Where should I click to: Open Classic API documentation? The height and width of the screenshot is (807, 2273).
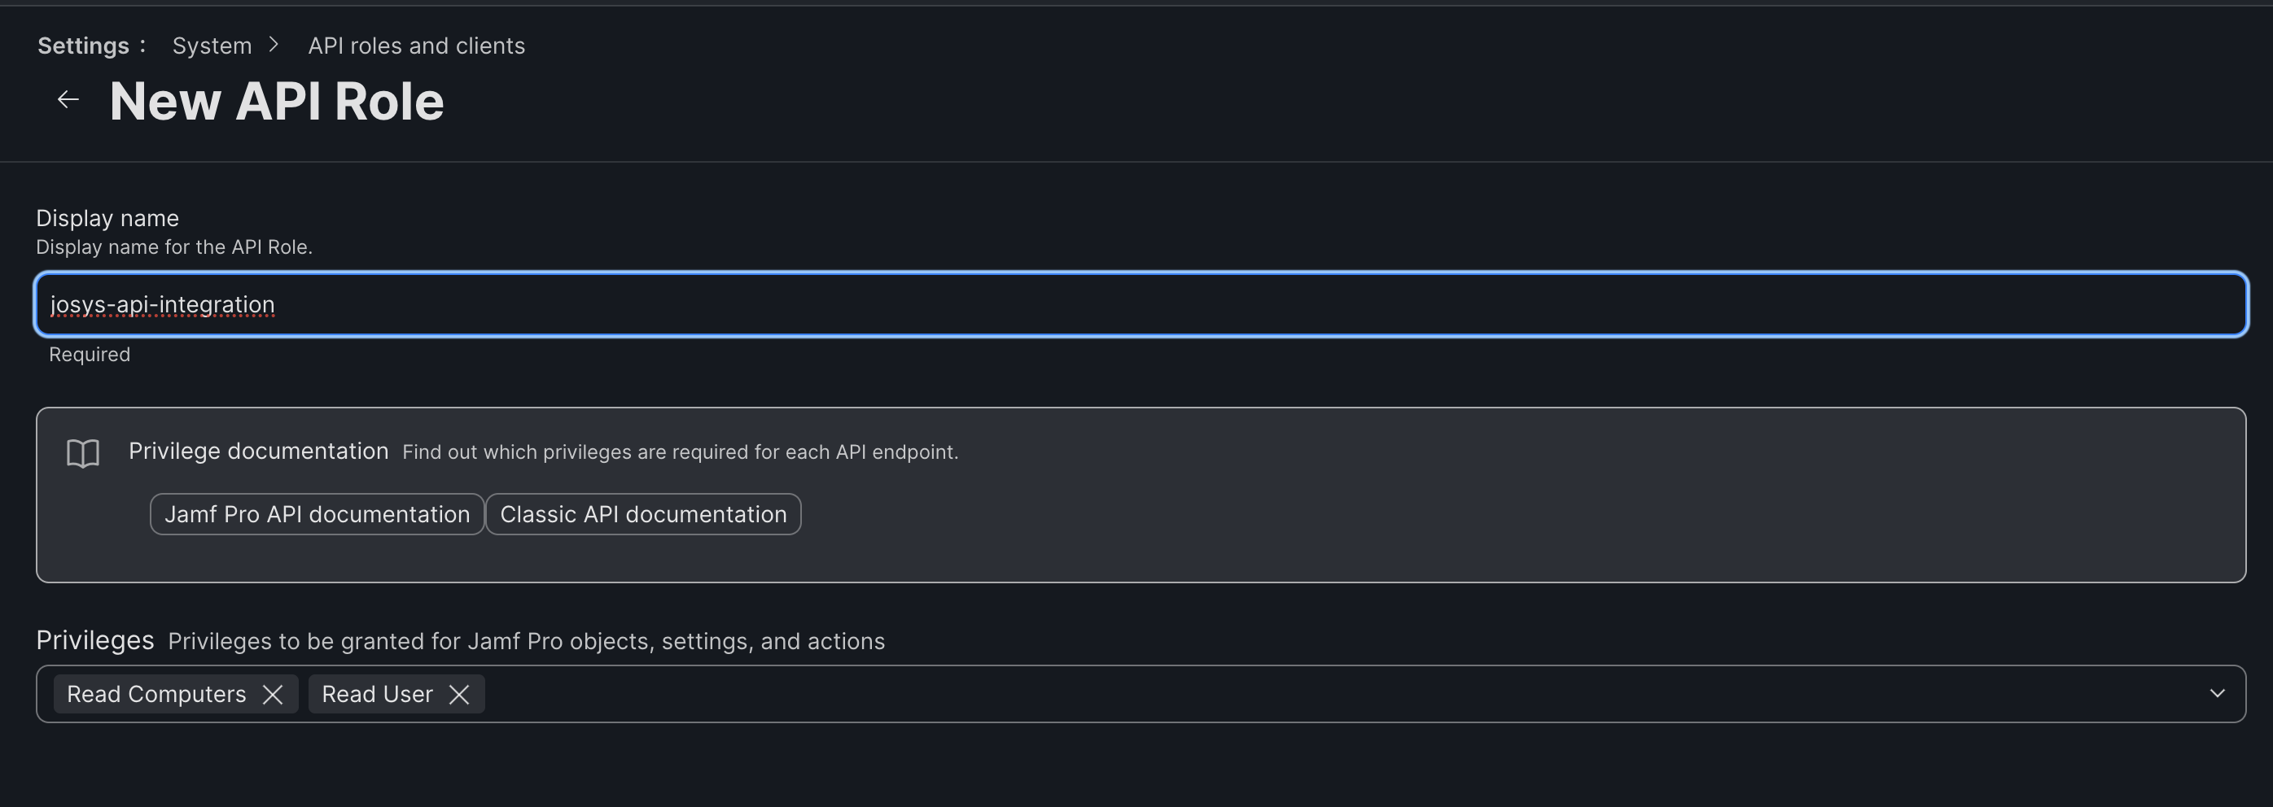(x=642, y=514)
